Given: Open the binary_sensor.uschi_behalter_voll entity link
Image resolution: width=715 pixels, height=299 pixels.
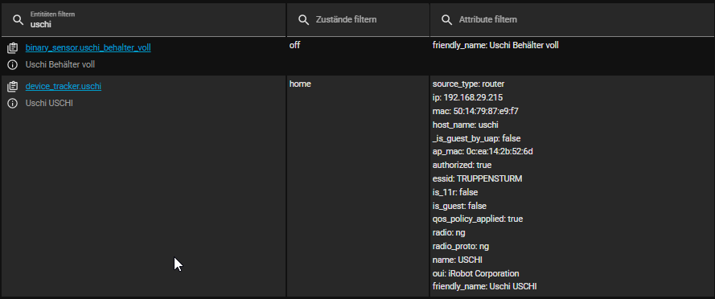Looking at the screenshot, I should point(88,47).
